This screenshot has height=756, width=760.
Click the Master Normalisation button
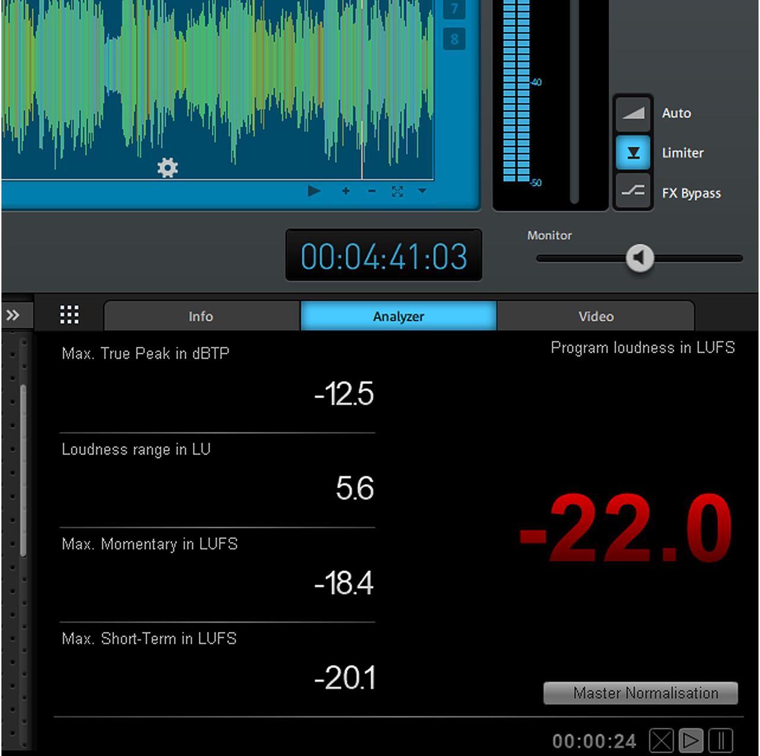pos(641,693)
